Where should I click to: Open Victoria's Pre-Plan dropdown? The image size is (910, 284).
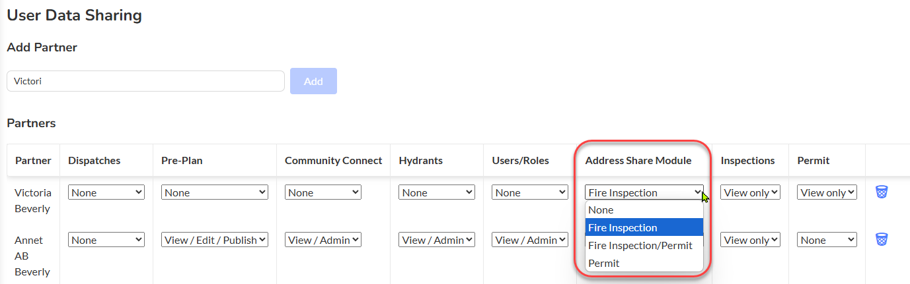point(215,192)
